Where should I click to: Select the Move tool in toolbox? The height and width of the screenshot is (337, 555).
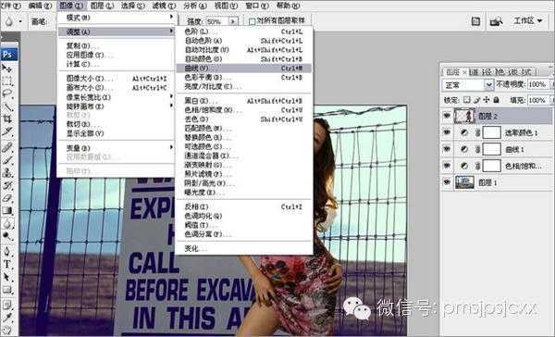tap(7, 69)
